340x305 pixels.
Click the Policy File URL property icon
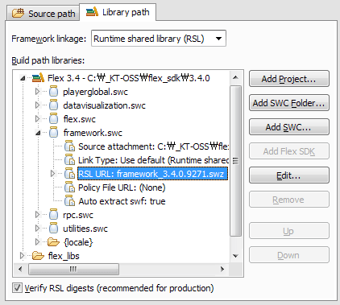pos(69,188)
